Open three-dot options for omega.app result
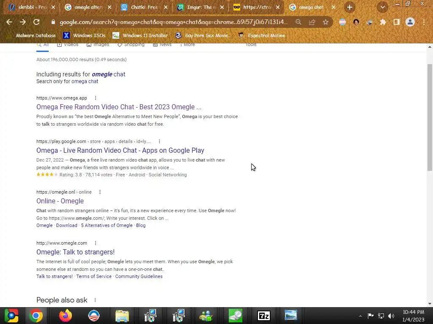Image resolution: width=433 pixels, height=324 pixels. (x=96, y=98)
